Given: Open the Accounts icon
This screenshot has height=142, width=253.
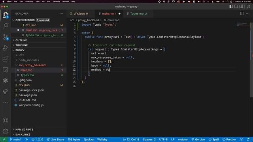Looking at the screenshot, I should point(6,120).
